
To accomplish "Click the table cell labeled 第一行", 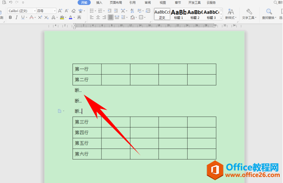I will [87, 69].
